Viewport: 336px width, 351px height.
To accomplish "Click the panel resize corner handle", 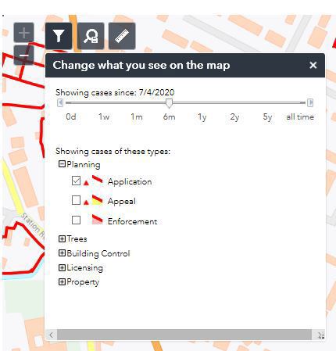I will 321,335.
